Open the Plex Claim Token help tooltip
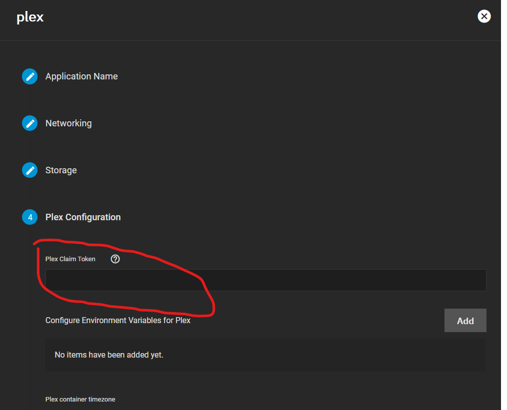 coord(115,259)
